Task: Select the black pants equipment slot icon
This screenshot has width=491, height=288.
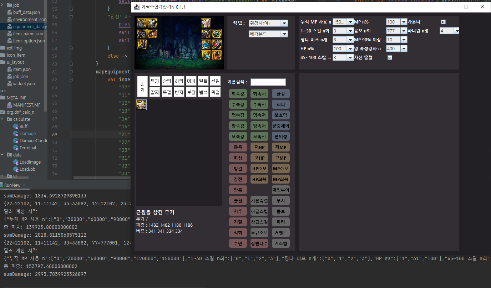Action: [x=142, y=34]
